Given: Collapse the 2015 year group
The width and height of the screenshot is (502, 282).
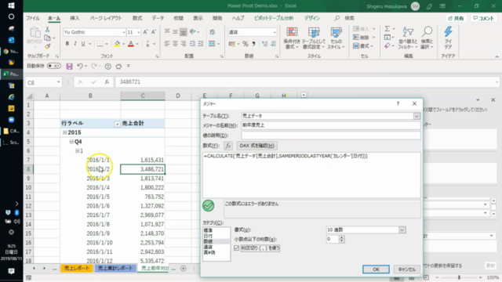Looking at the screenshot, I should (64, 132).
